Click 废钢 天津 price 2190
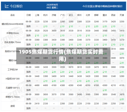This screenshot has width=127, height=112. (x=122, y=104)
